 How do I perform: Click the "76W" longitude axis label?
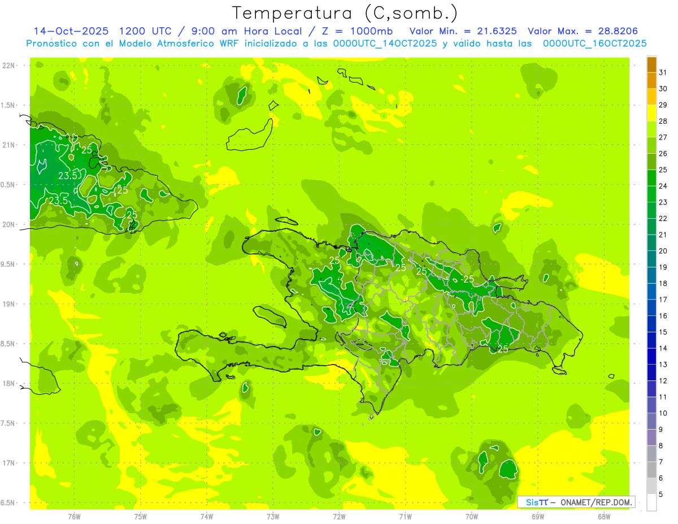74,517
